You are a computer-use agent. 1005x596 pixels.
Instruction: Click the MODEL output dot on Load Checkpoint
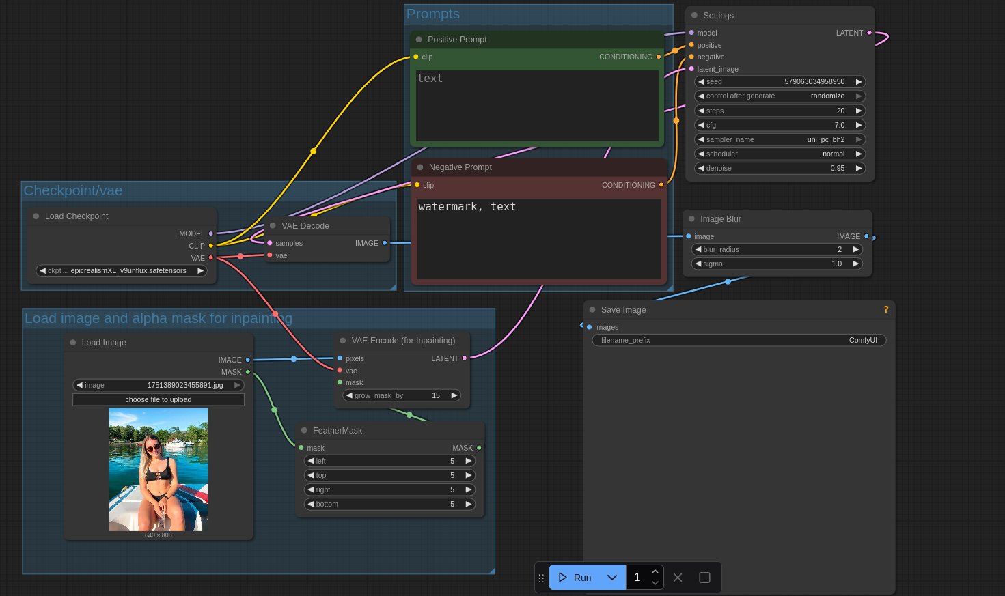tap(210, 233)
